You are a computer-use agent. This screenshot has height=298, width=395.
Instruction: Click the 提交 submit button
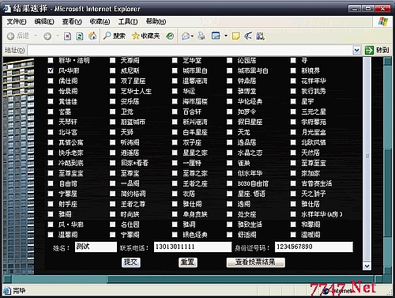pyautogui.click(x=131, y=262)
